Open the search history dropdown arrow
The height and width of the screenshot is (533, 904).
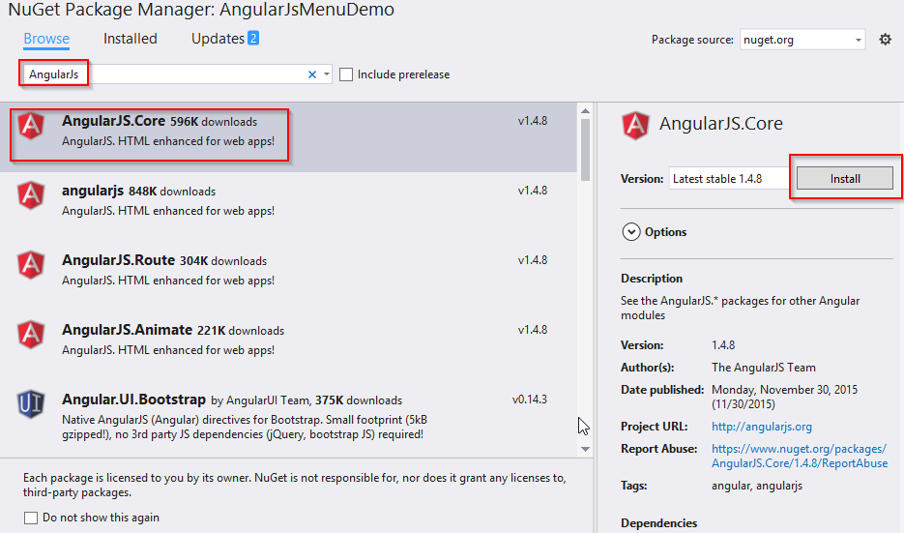[x=327, y=74]
